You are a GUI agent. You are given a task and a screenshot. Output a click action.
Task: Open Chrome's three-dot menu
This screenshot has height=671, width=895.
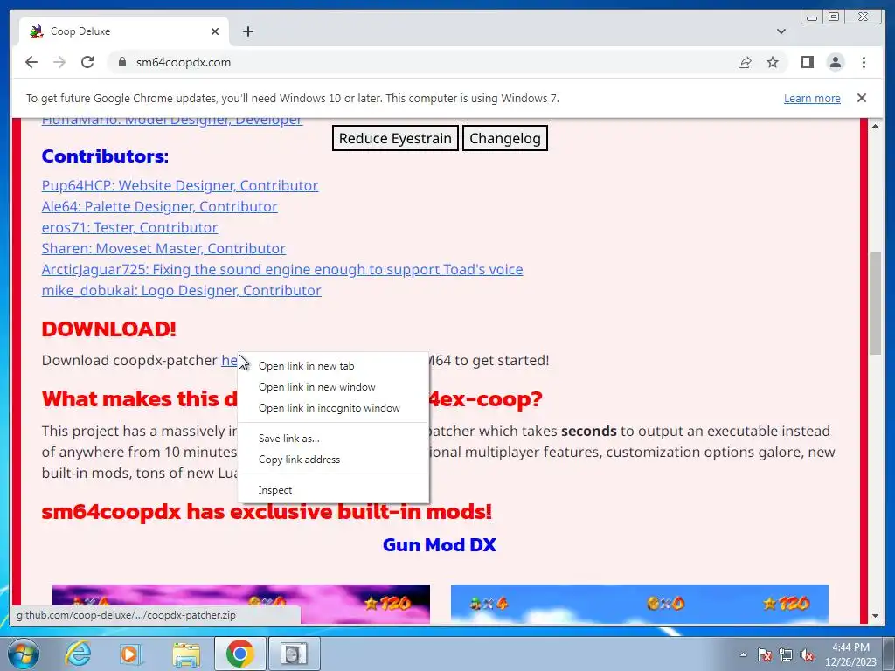[864, 62]
